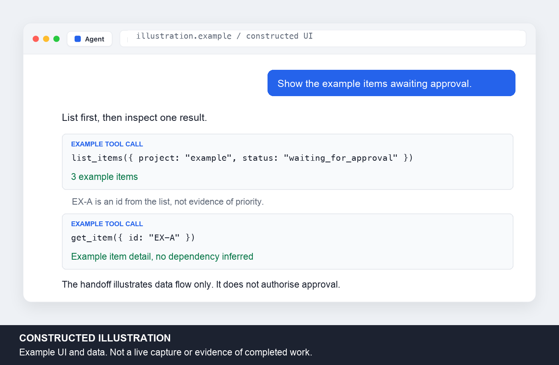This screenshot has width=559, height=365.
Task: Click the list_items tool call code line
Action: [x=242, y=158]
